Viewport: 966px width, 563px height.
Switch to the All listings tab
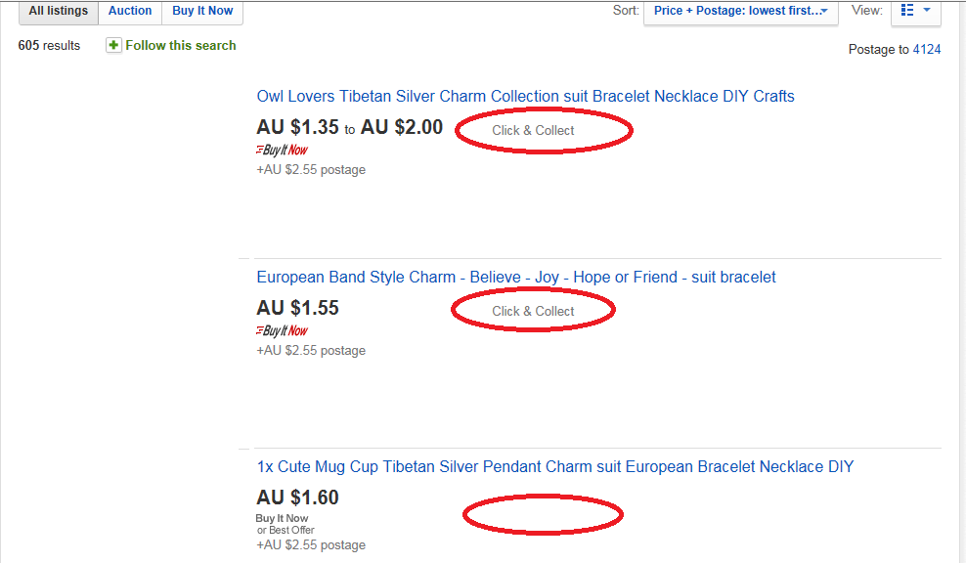[59, 11]
